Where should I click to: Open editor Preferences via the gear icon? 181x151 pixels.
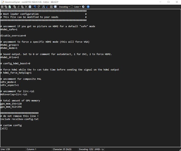click(83, 7)
